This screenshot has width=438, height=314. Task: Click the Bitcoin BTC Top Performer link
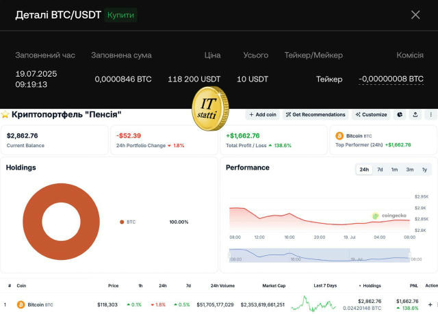[359, 136]
